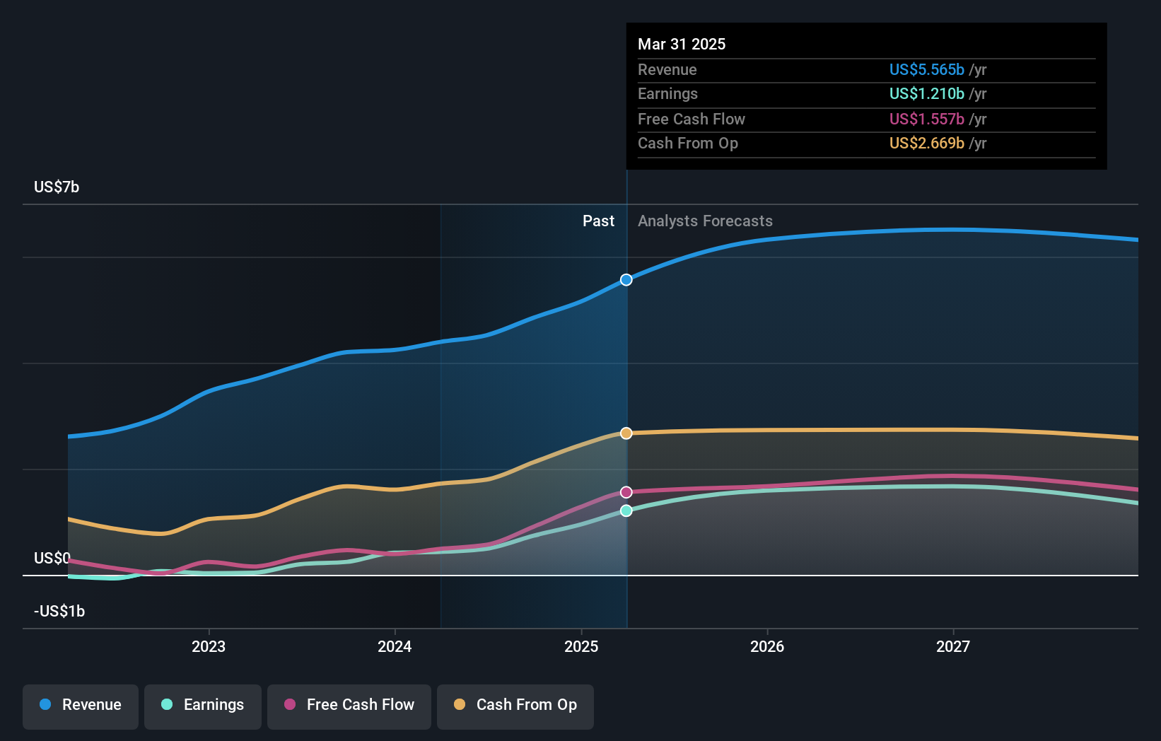Screen dimensions: 1161x741
Task: Select the orange Cash From Op marker on chart
Action: point(625,433)
